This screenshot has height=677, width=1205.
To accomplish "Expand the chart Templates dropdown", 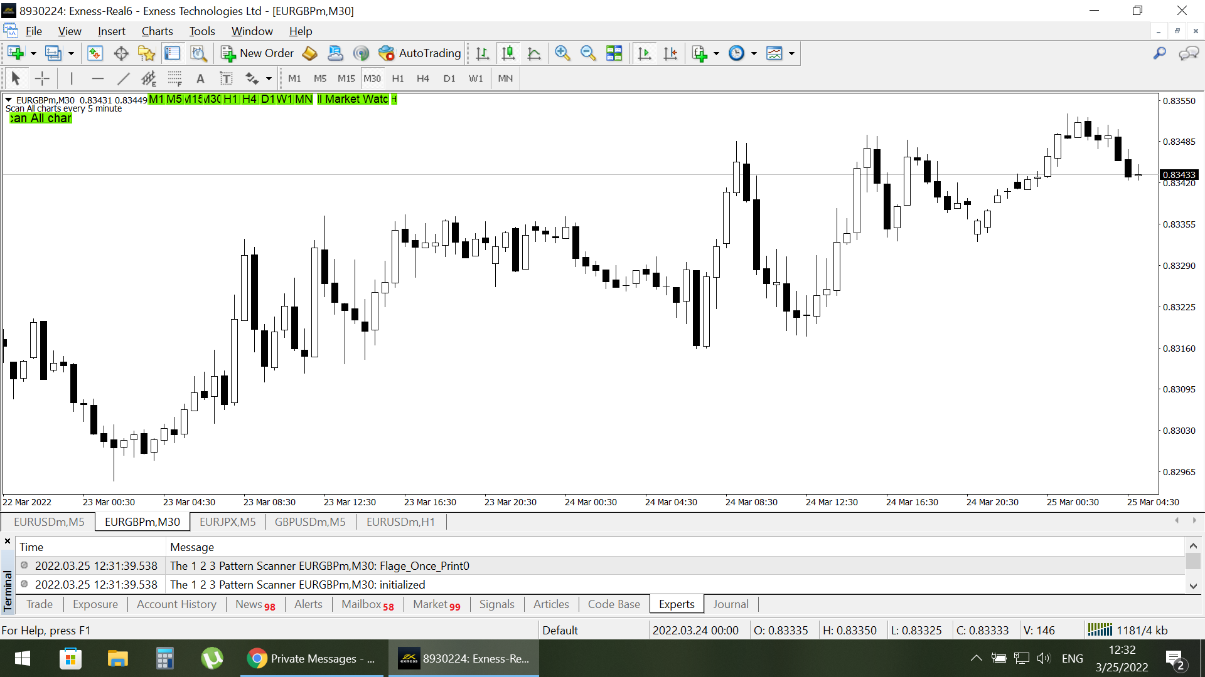I will coord(791,53).
